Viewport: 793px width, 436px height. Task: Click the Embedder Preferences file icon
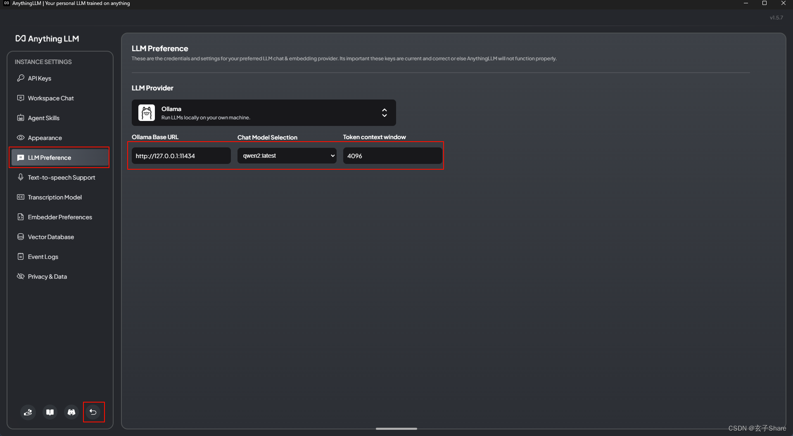tap(21, 217)
